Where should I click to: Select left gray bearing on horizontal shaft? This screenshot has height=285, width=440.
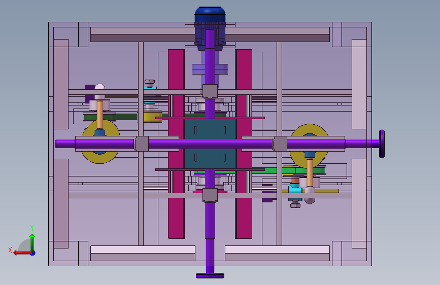click(142, 144)
